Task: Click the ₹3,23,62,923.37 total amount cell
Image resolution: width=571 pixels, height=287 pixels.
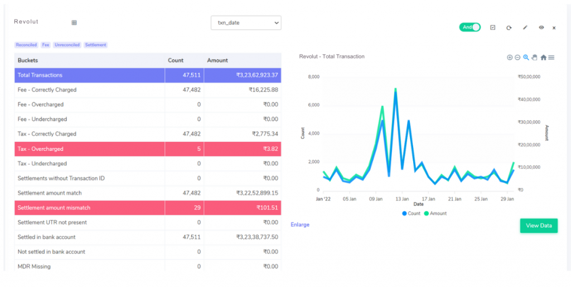Action: coord(243,75)
